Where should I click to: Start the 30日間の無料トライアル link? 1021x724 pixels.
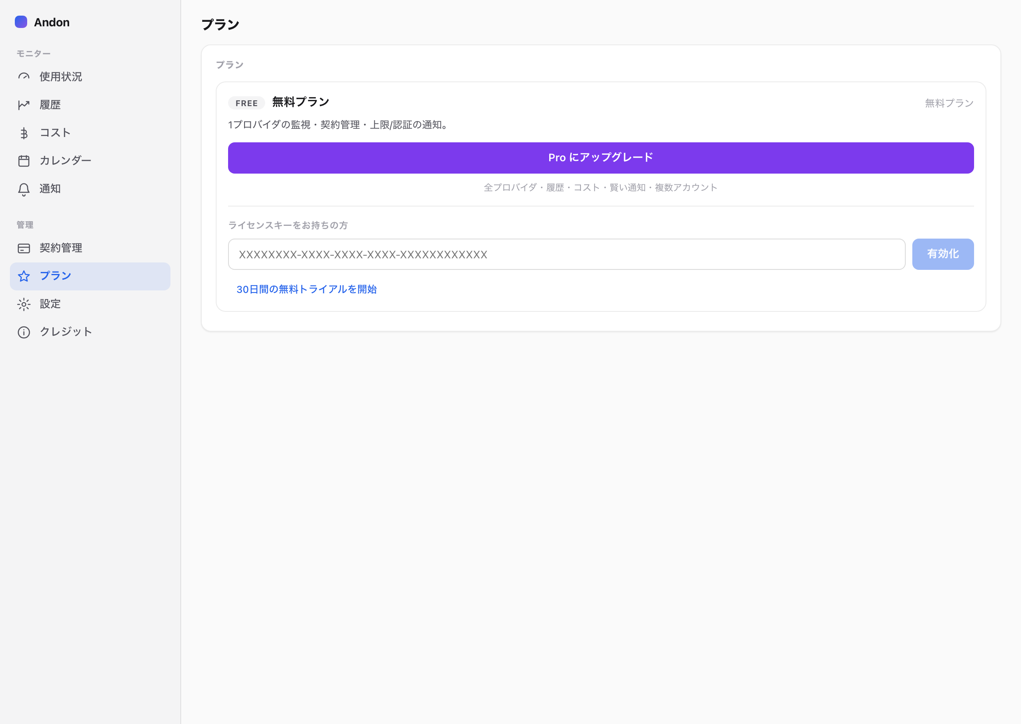[306, 289]
